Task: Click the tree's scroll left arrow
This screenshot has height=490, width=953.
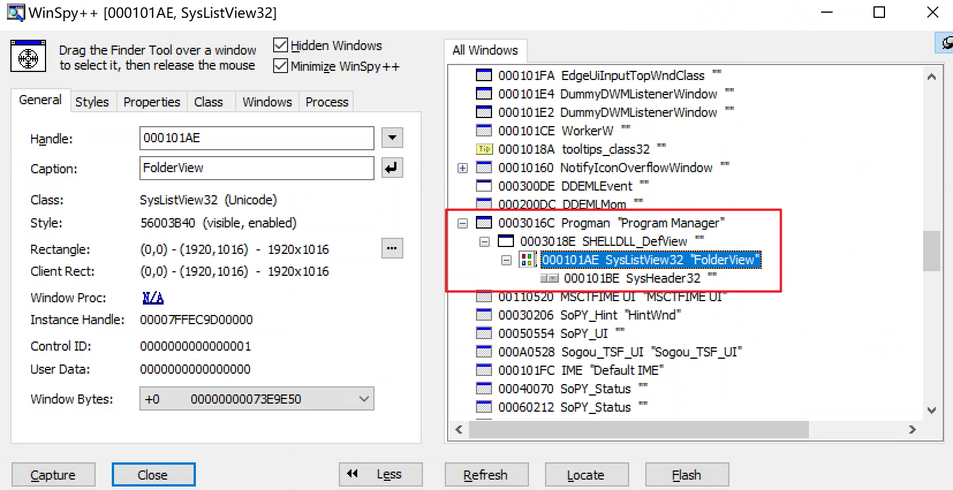Action: pyautogui.click(x=459, y=430)
